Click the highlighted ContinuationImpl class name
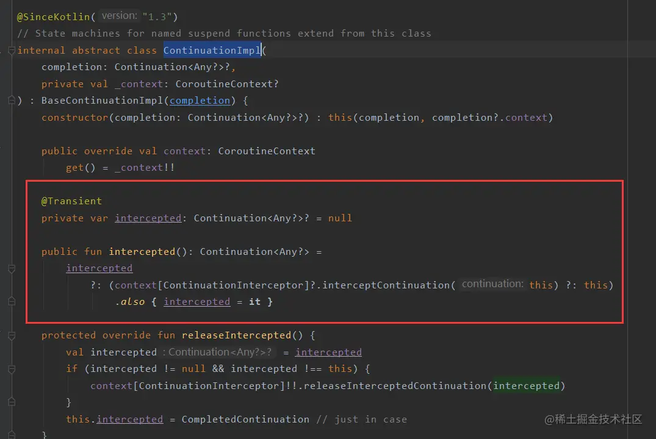 tap(212, 50)
